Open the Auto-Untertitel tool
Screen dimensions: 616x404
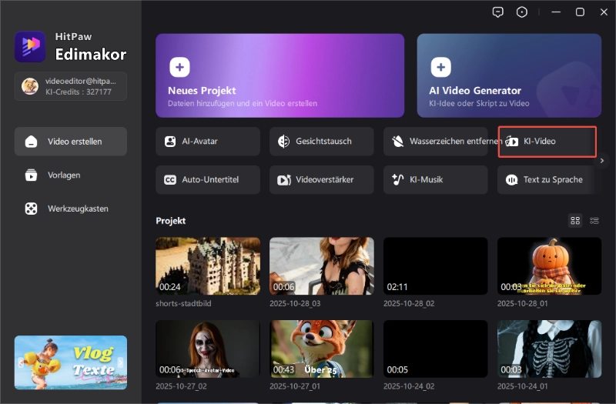(x=208, y=179)
